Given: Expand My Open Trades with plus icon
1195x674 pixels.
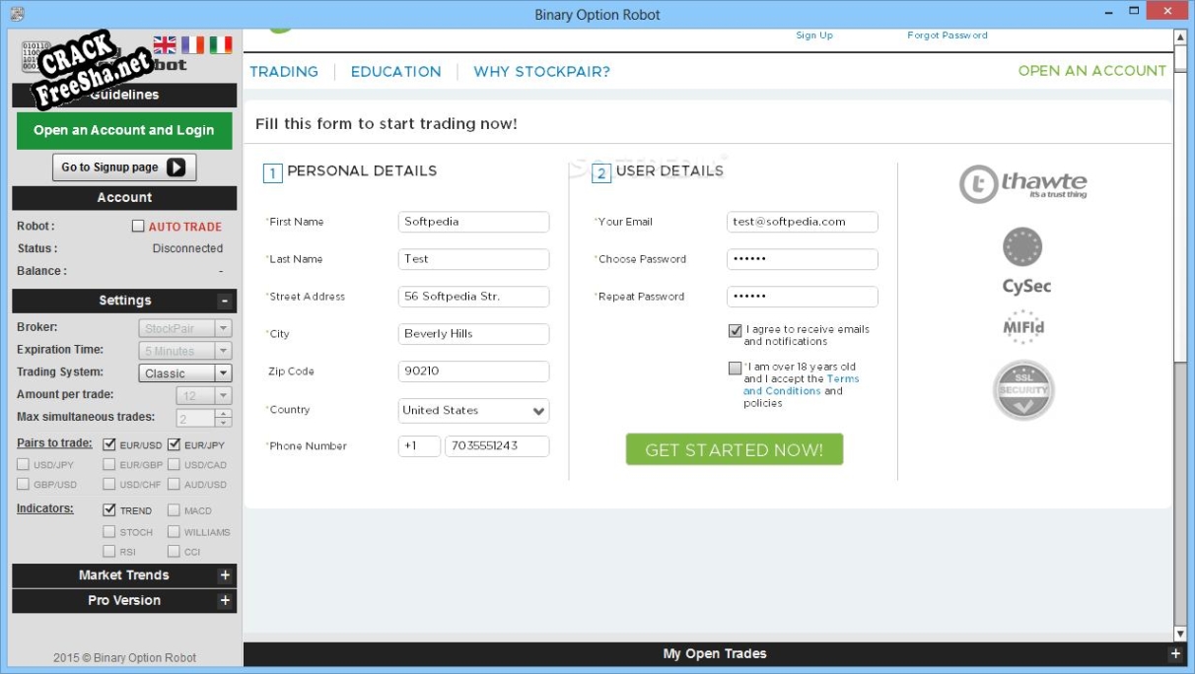Looking at the screenshot, I should coord(1174,653).
